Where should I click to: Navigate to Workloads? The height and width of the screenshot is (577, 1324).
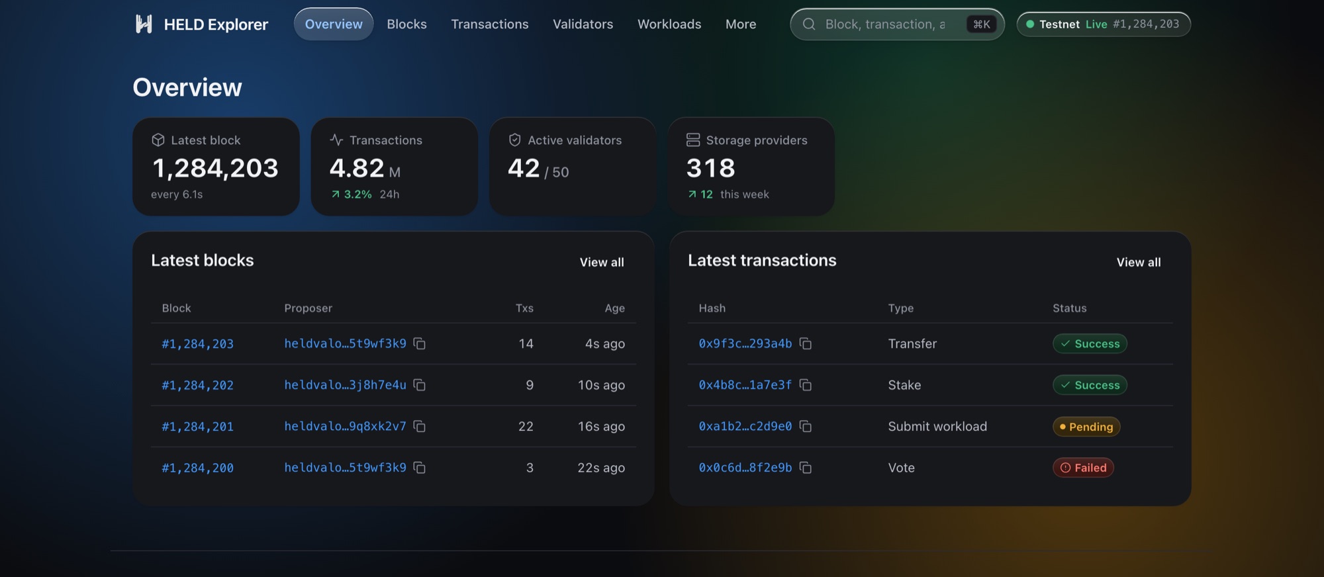(669, 24)
